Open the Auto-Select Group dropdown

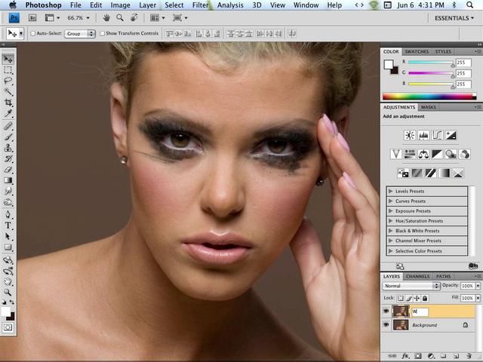(x=80, y=33)
